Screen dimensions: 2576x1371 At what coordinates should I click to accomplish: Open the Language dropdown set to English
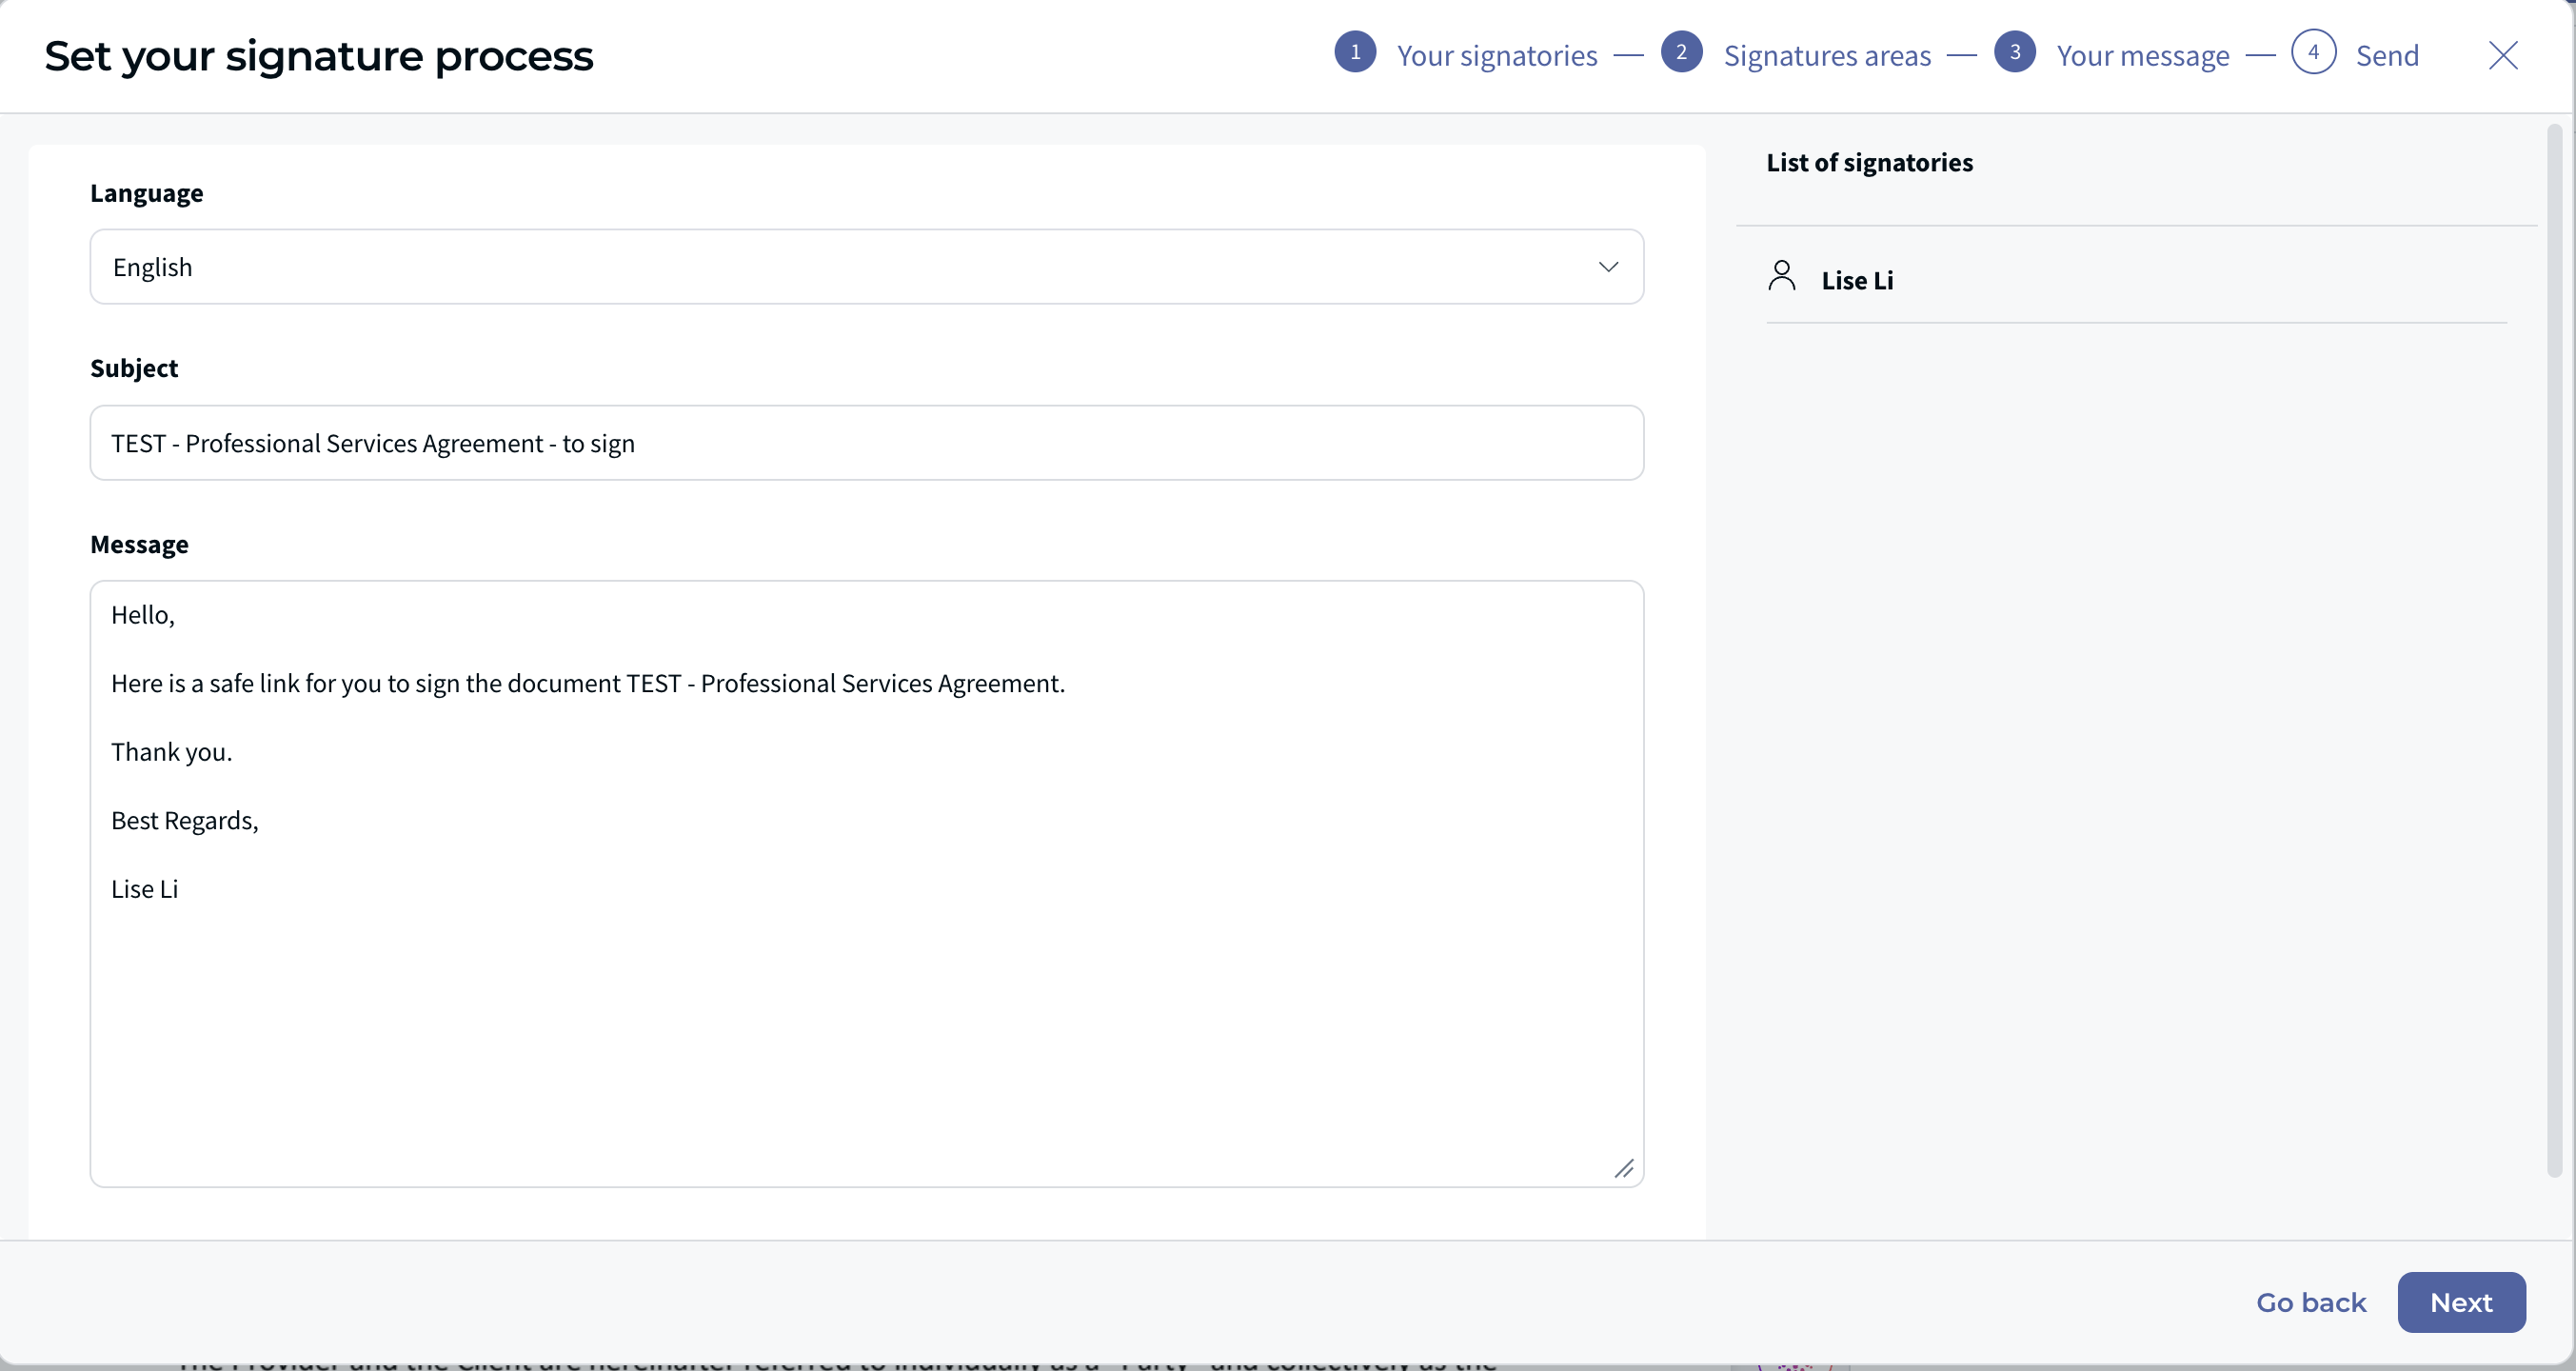point(866,267)
